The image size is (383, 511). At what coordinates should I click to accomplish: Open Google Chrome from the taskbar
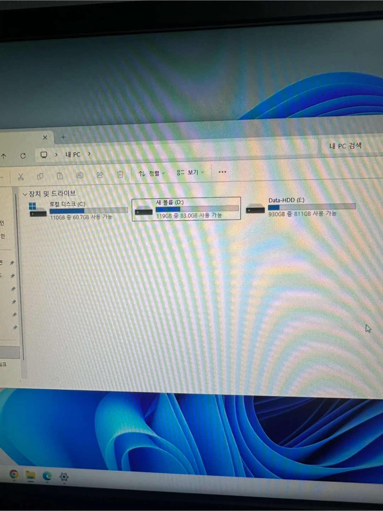pyautogui.click(x=14, y=474)
